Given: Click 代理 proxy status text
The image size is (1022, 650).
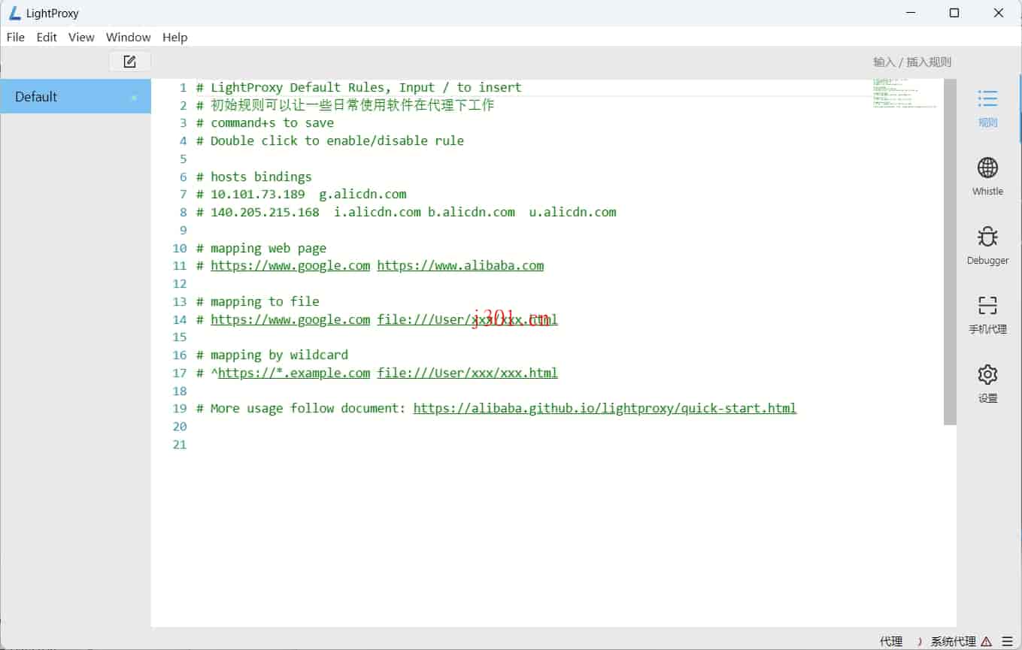Looking at the screenshot, I should (891, 641).
